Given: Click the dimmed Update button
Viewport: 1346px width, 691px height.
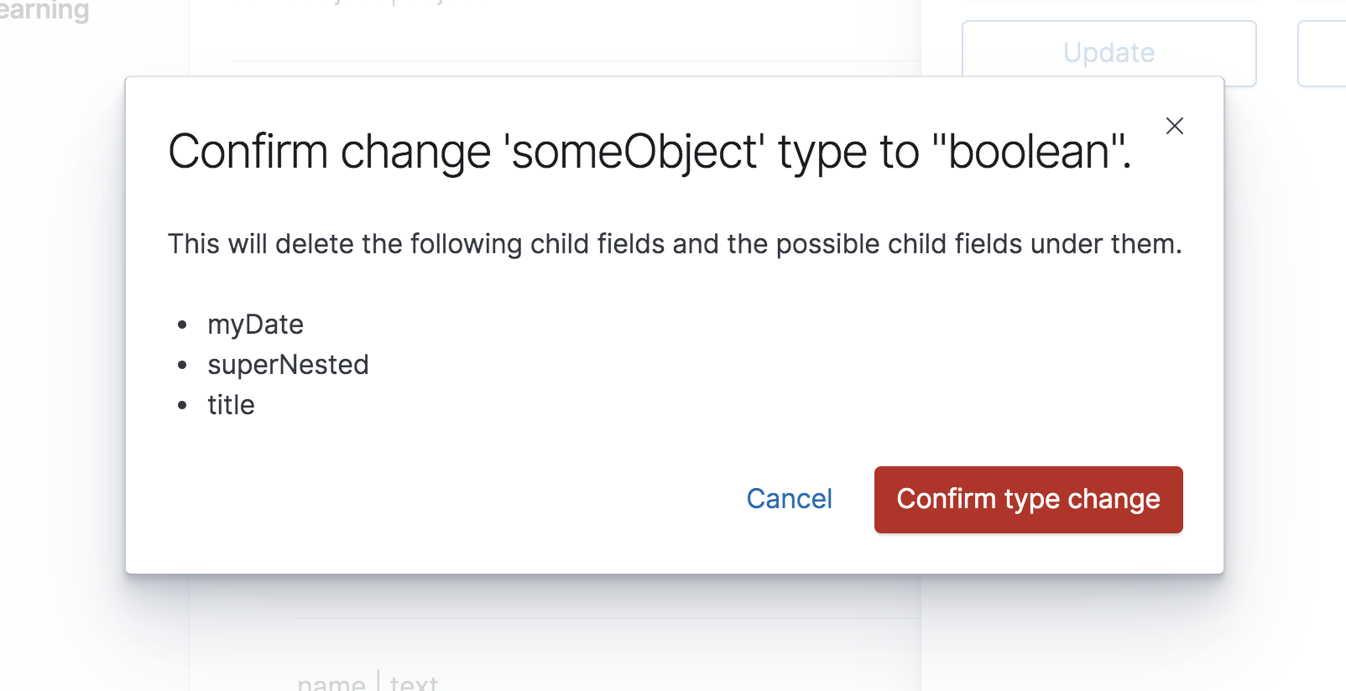Looking at the screenshot, I should (x=1109, y=53).
